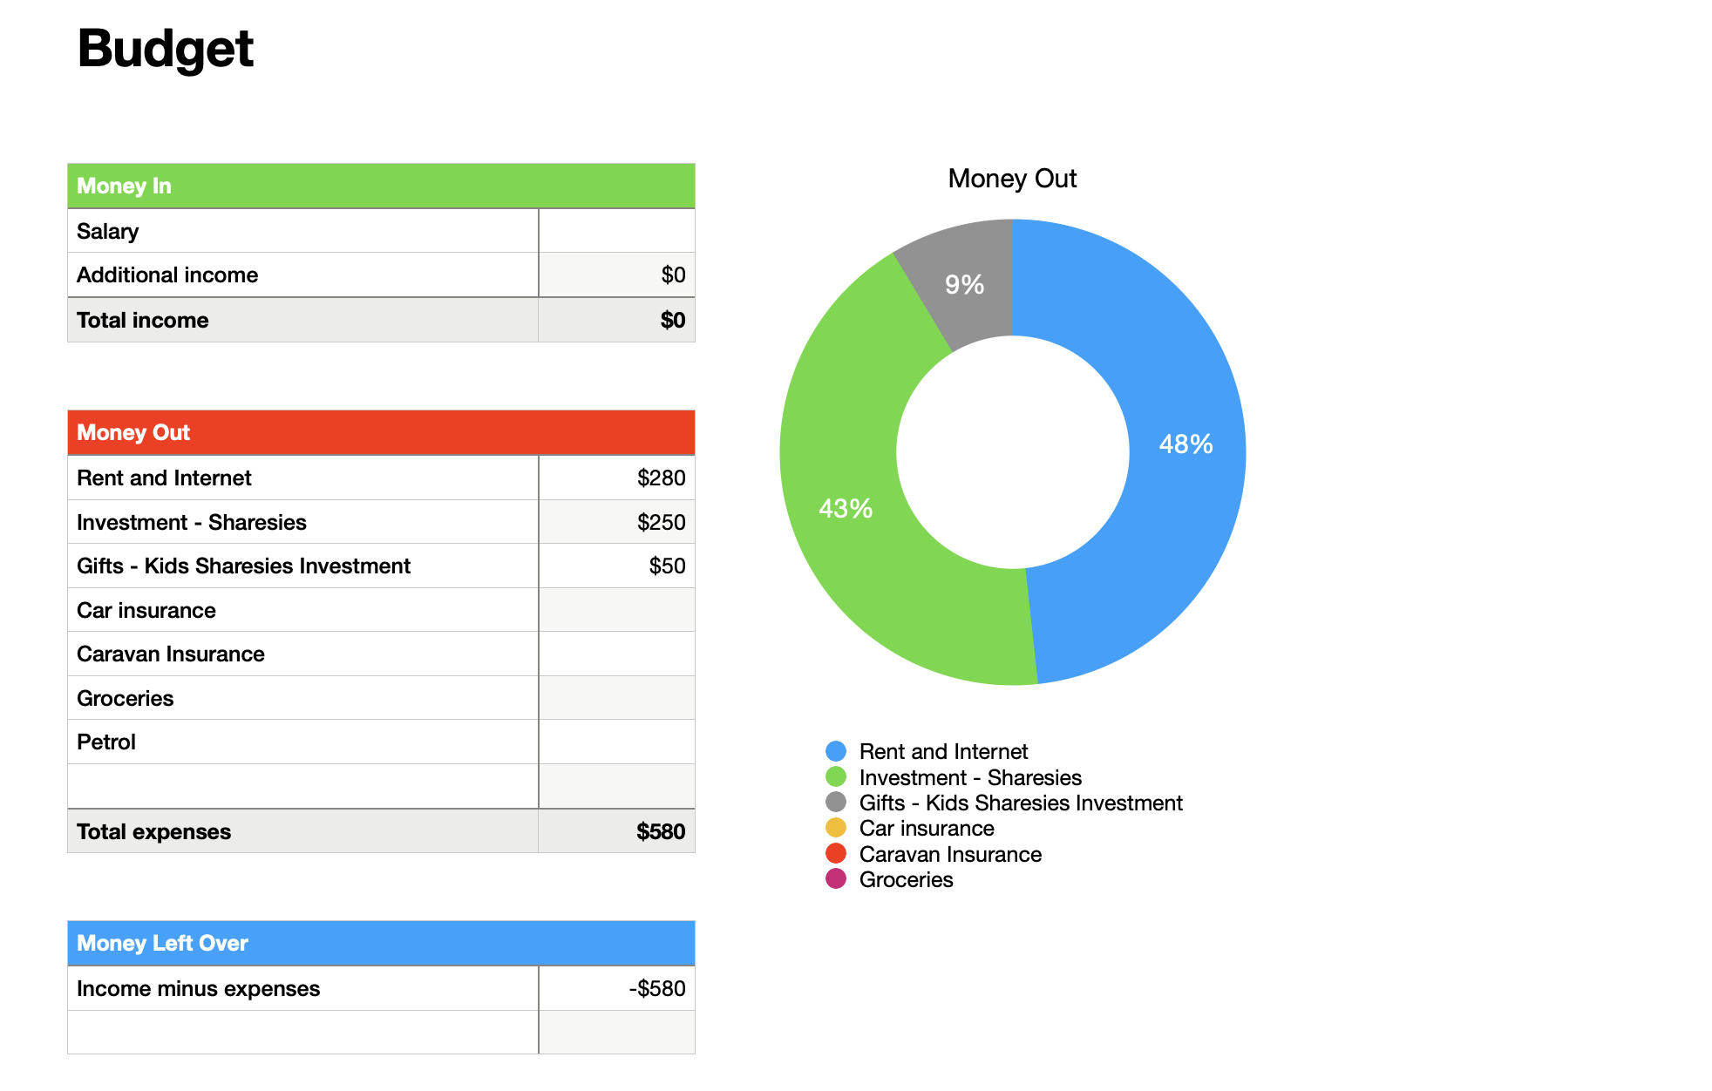Select the Money Left Over table header

[x=381, y=944]
